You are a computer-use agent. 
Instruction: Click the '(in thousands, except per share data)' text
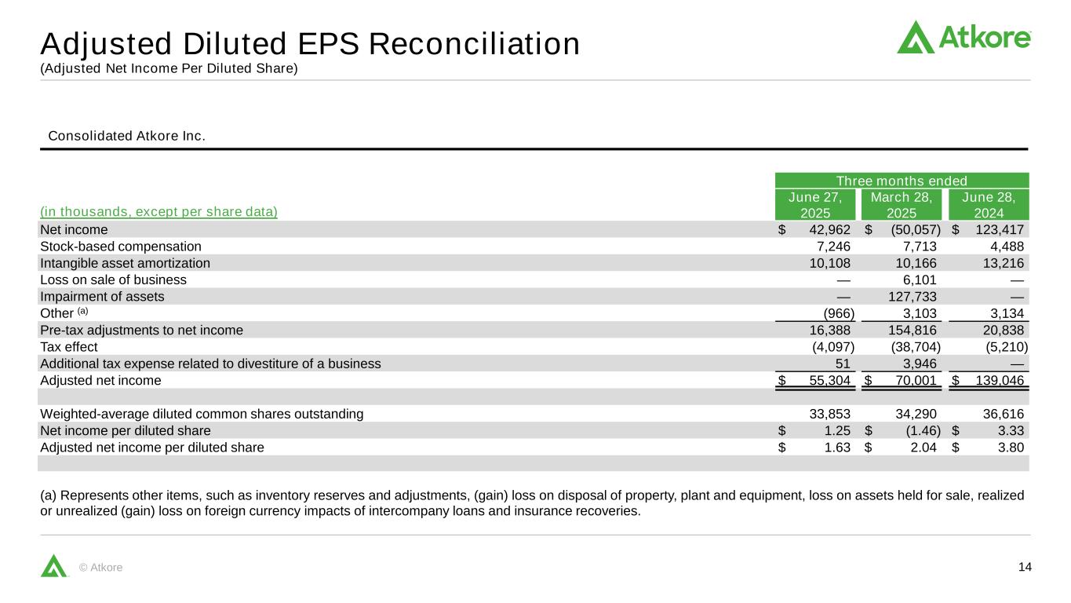158,212
